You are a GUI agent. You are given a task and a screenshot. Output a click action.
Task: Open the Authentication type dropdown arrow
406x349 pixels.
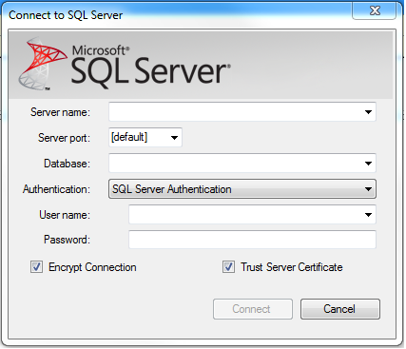point(368,189)
